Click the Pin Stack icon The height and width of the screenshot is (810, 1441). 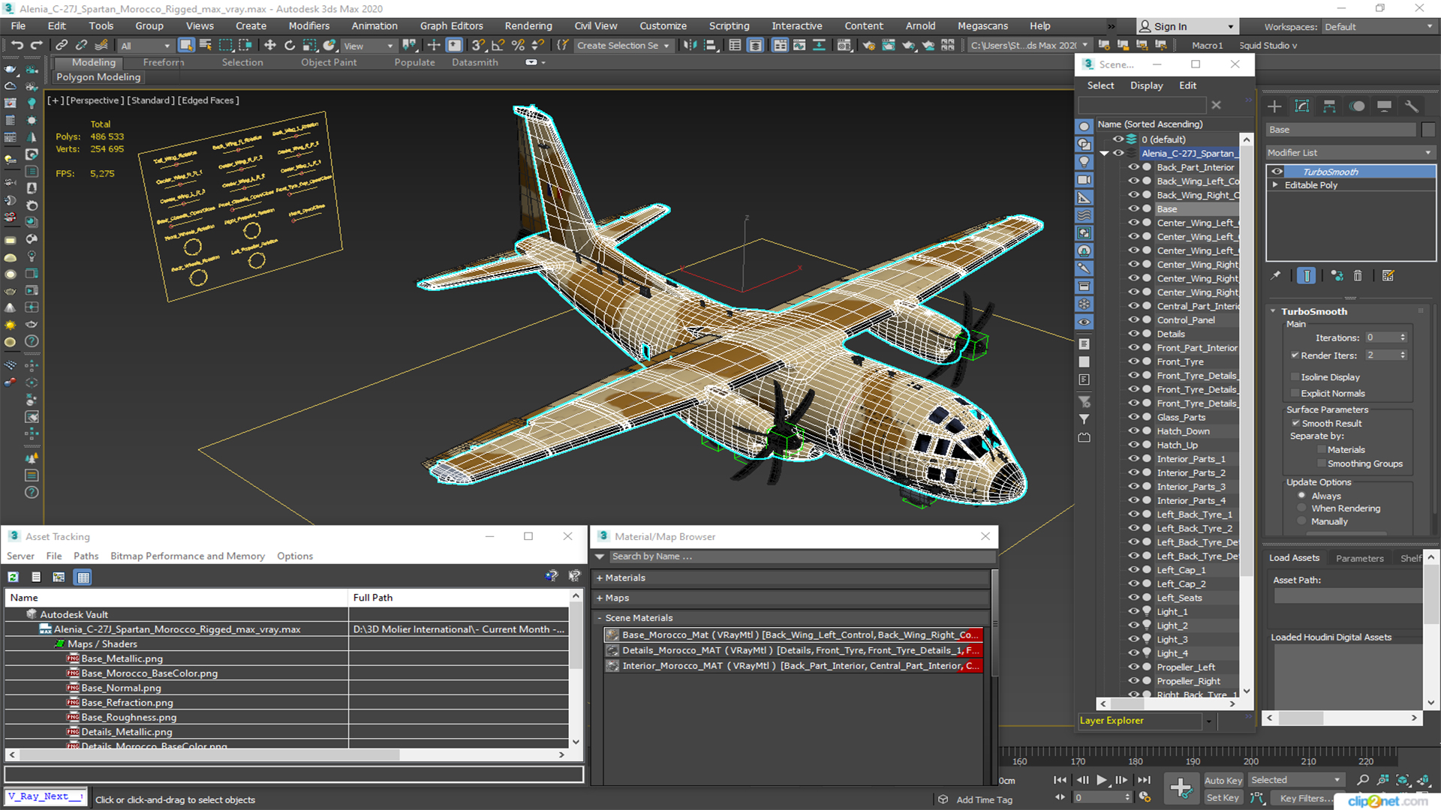click(x=1275, y=275)
